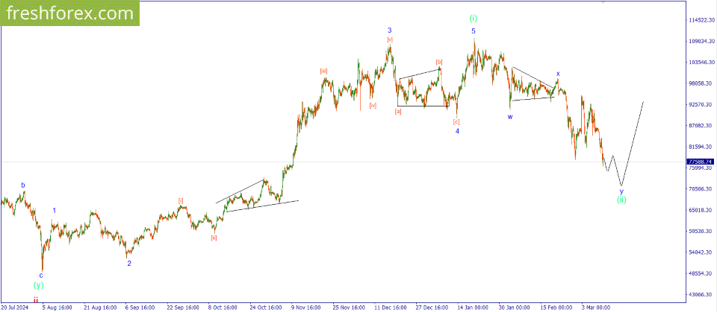Click the blue wave 5 label

click(473, 31)
